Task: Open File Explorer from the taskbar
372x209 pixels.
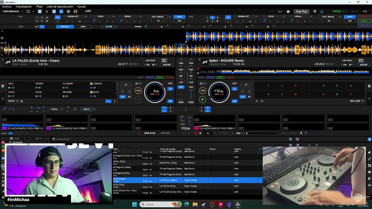Action: 195,204
